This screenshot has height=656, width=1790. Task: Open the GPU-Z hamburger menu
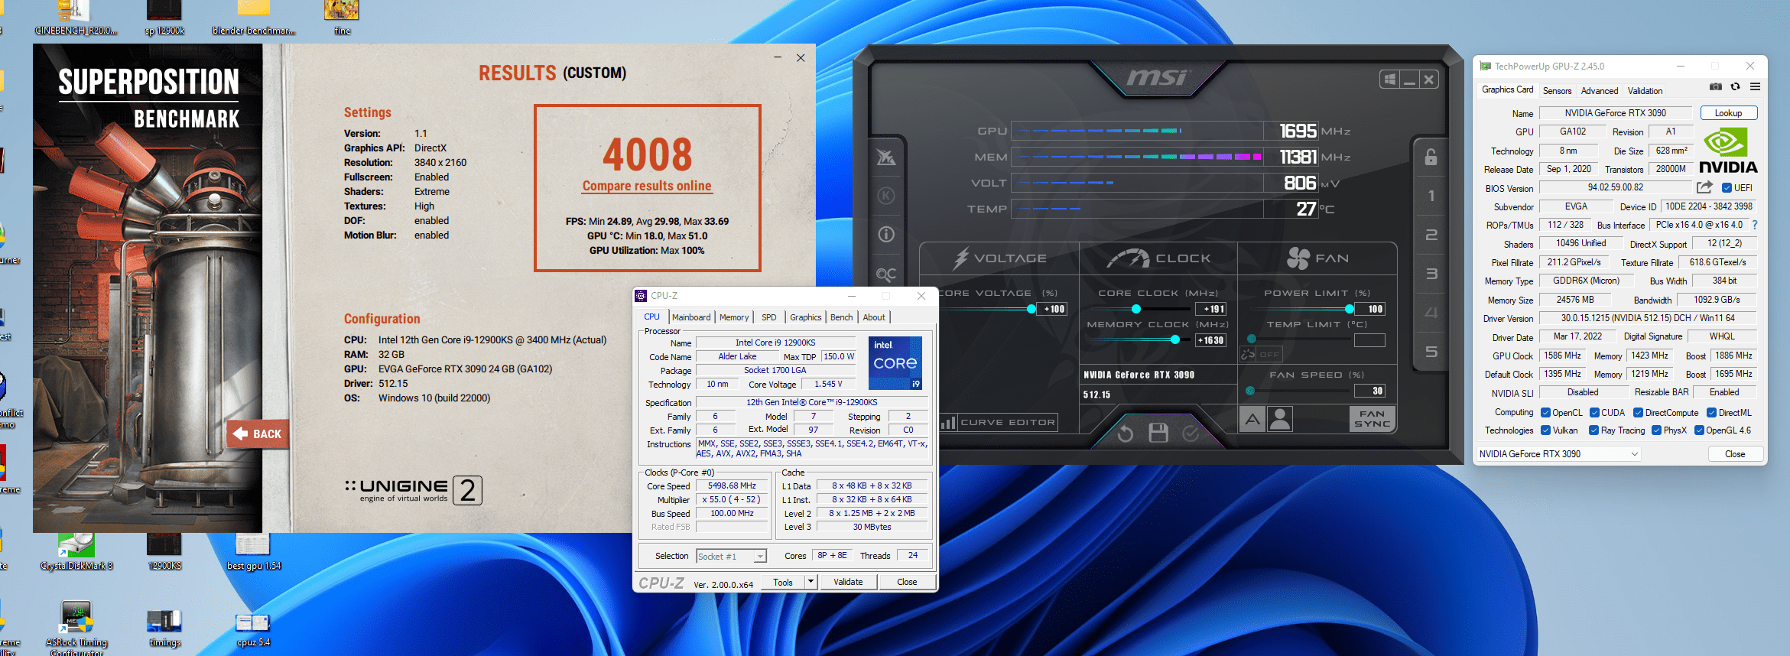coord(1756,86)
